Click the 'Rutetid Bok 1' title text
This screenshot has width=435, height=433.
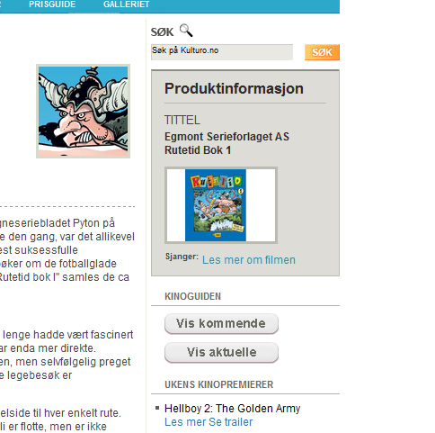pos(198,150)
